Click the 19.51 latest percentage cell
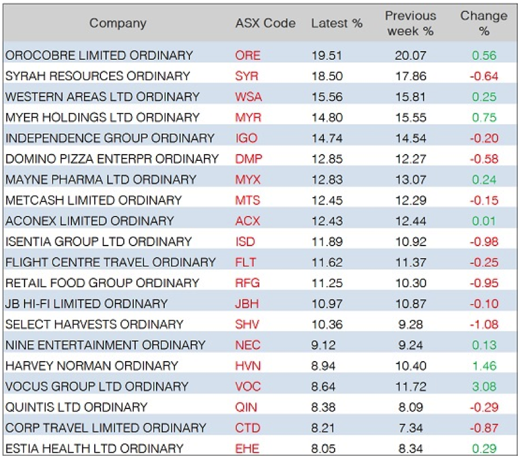The height and width of the screenshot is (457, 519). coord(326,56)
